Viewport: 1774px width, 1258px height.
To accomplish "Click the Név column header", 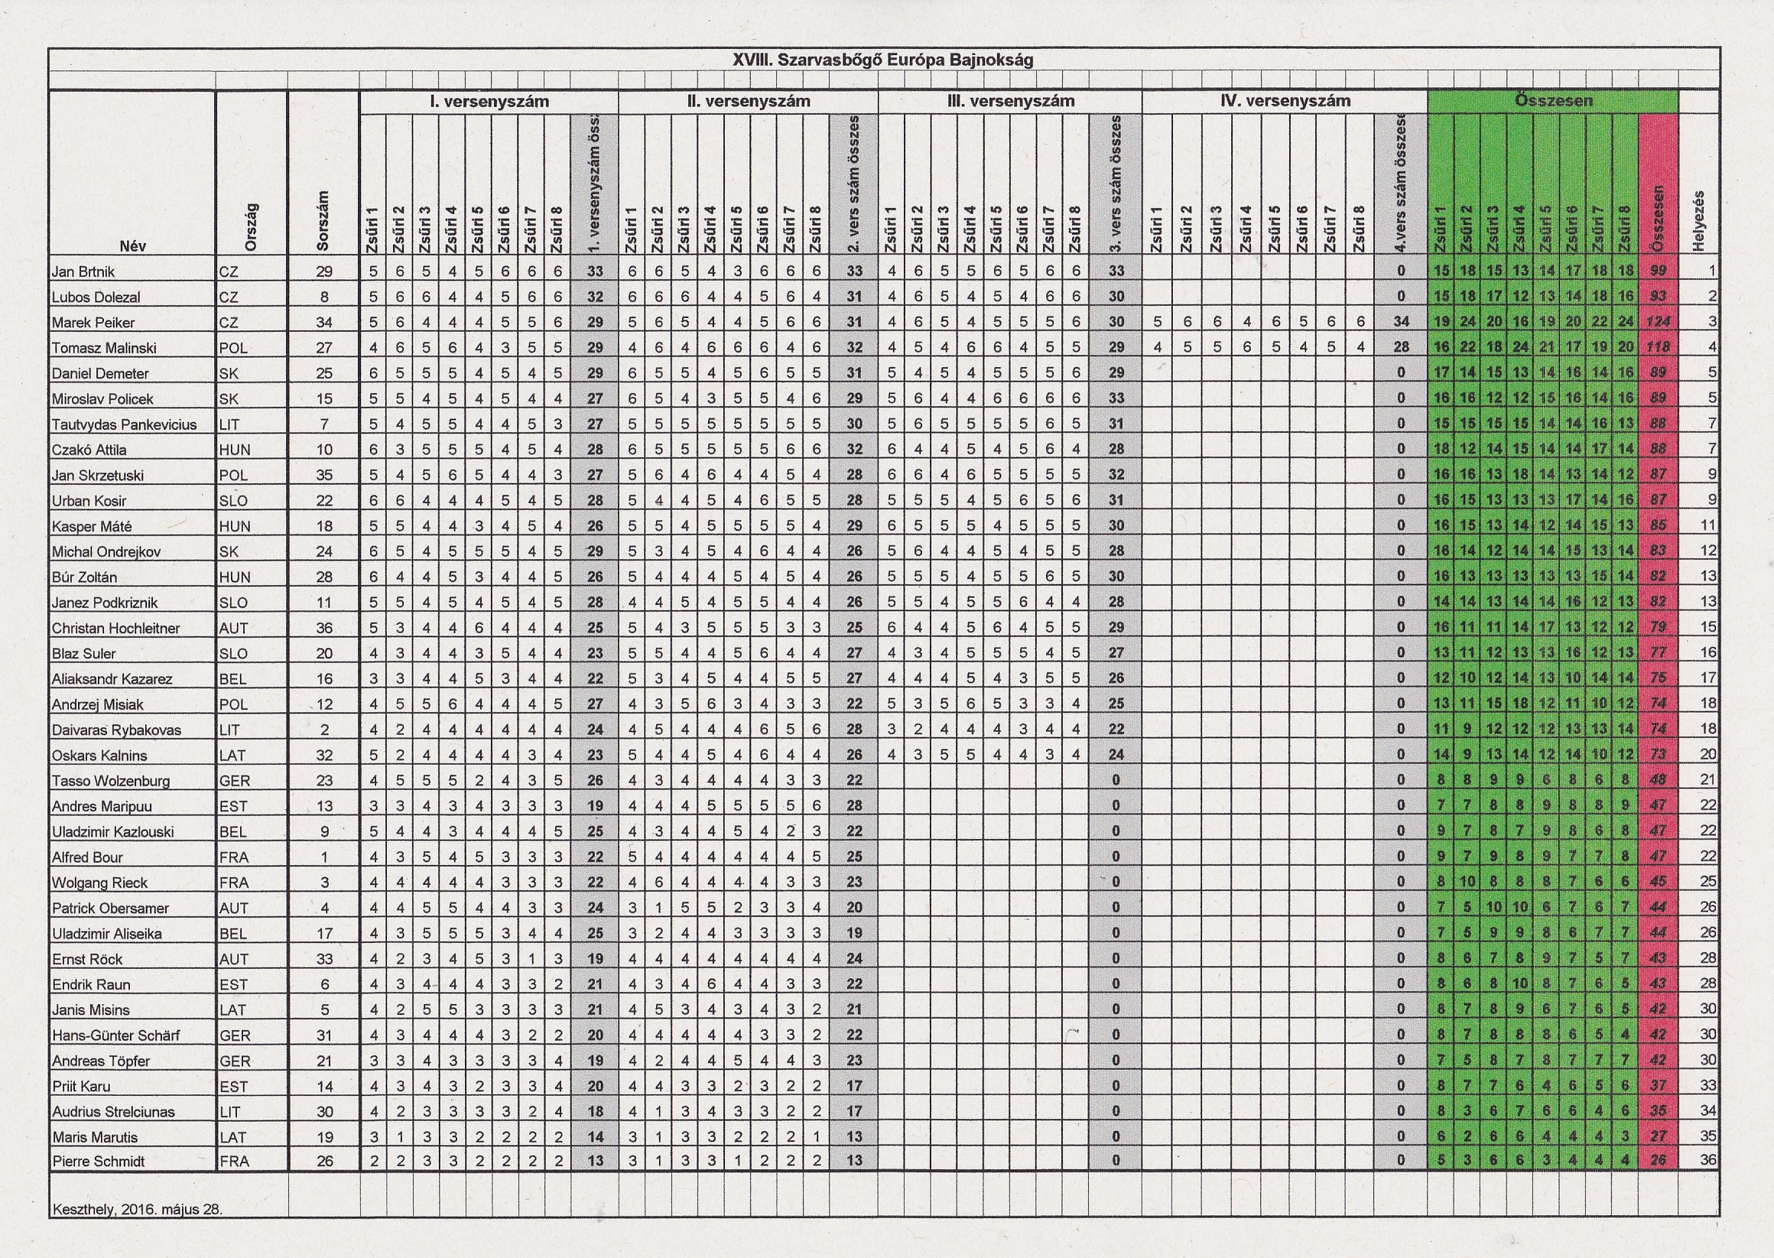I will pyautogui.click(x=132, y=246).
